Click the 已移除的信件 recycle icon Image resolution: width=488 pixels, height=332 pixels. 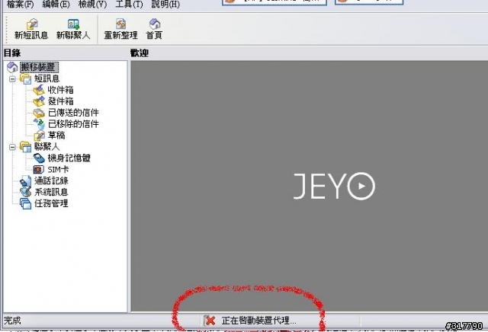point(39,124)
